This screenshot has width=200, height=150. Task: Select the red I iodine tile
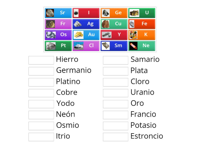[x=86, y=13]
